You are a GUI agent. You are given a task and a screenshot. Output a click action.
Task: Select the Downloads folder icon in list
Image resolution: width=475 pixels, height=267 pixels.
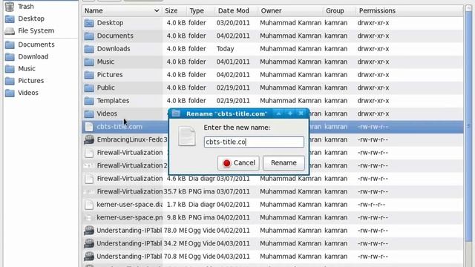pyautogui.click(x=89, y=49)
